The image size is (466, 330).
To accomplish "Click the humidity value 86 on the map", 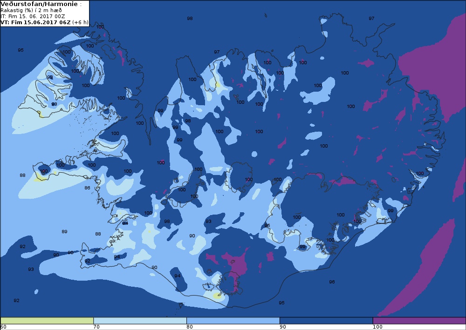I will (x=87, y=188).
